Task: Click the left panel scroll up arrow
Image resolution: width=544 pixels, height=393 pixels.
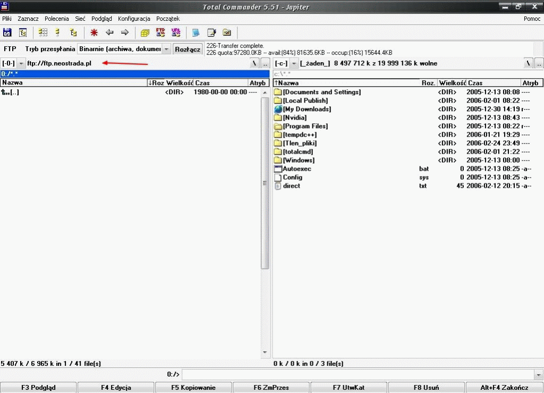Action: pos(265,93)
